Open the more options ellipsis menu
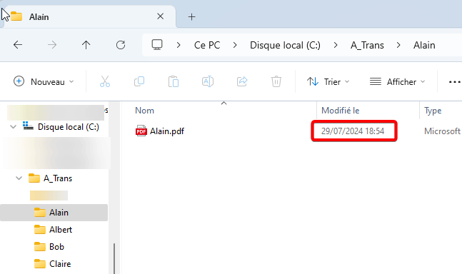This screenshot has height=274, width=462. [454, 82]
